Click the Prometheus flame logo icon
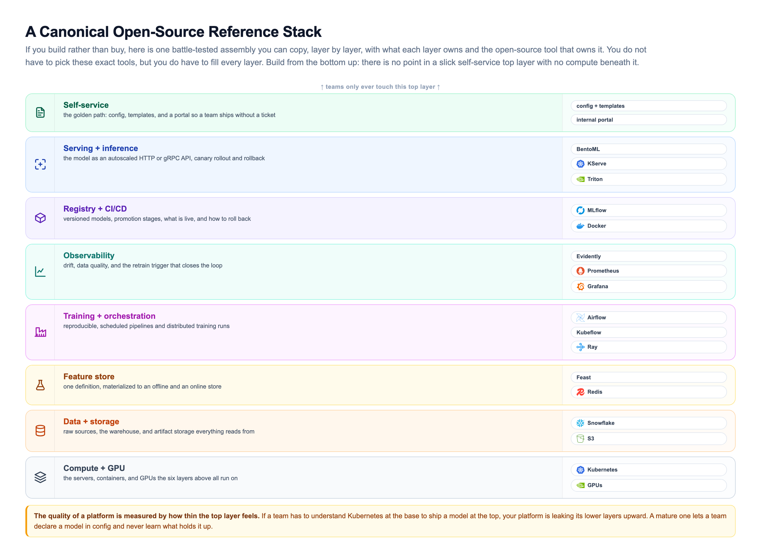 (x=580, y=271)
